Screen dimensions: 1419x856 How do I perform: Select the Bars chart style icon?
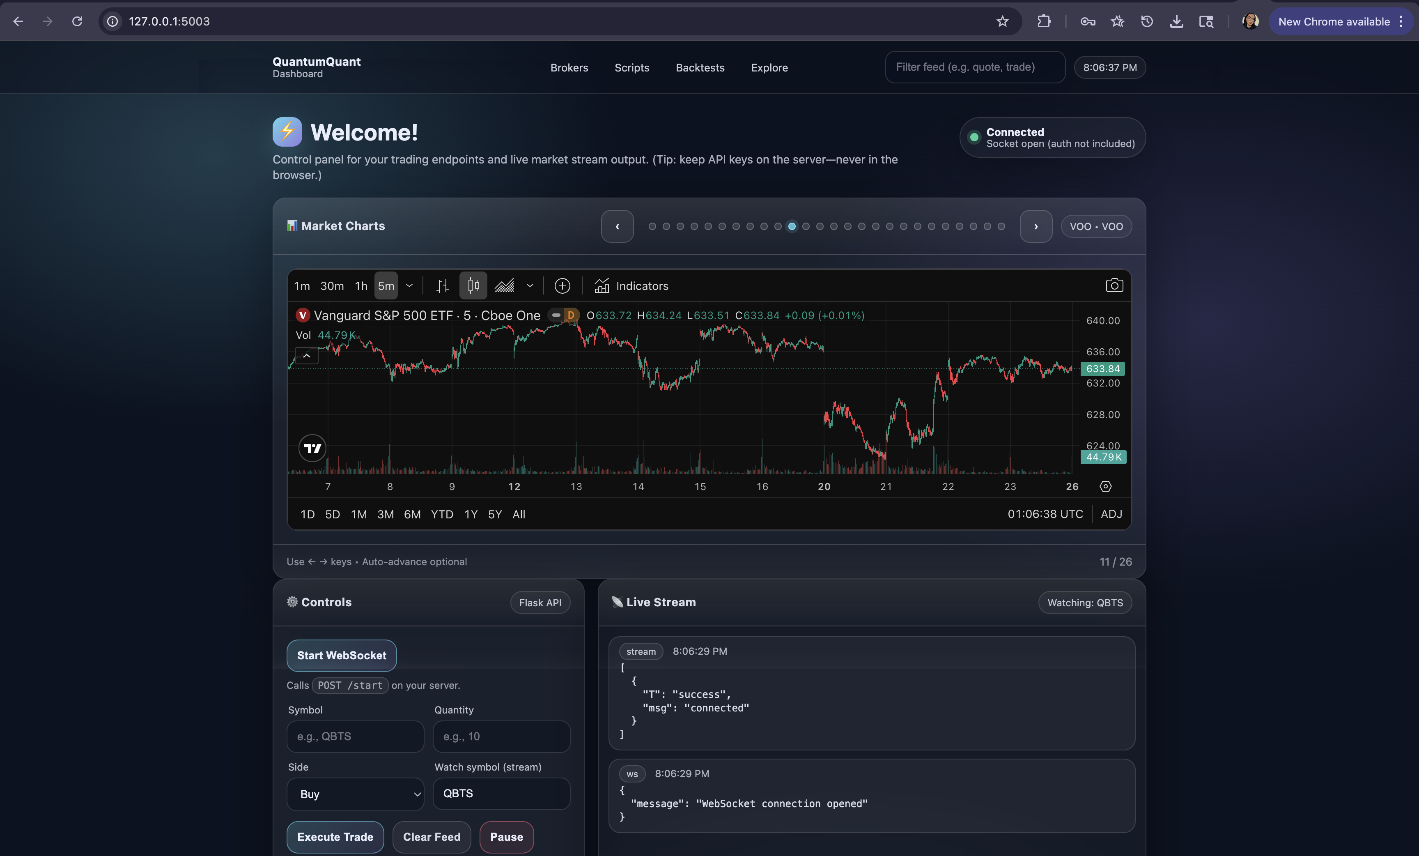click(442, 286)
